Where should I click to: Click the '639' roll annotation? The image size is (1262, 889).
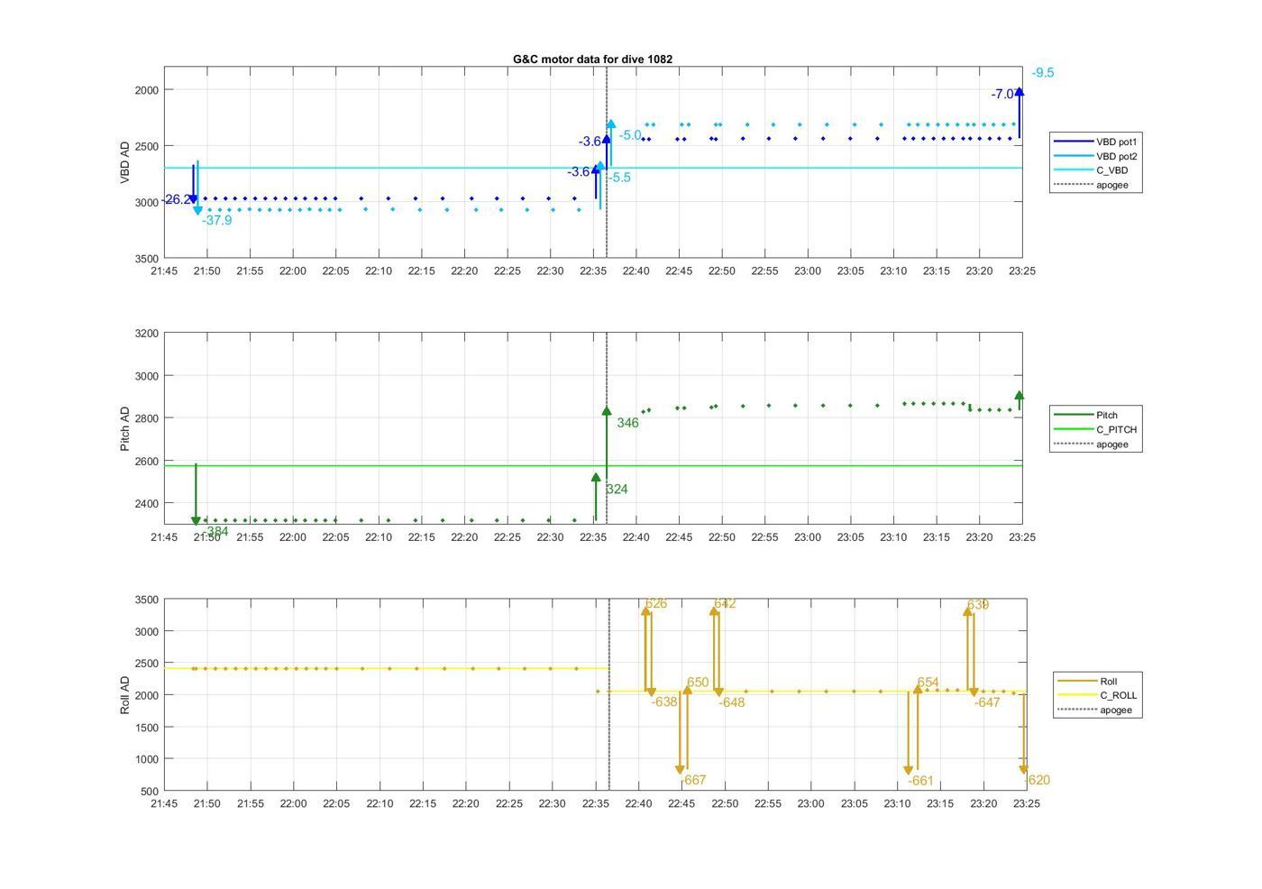[x=978, y=604]
